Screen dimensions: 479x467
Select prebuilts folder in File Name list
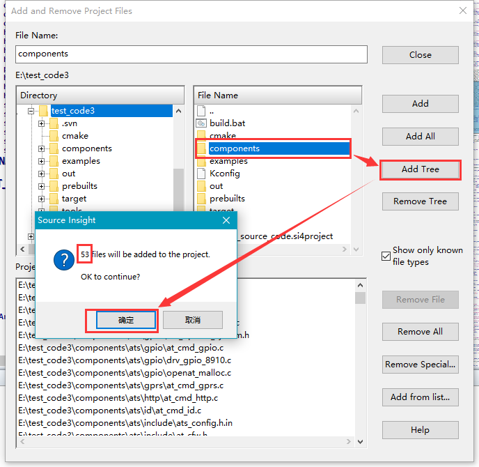point(227,199)
